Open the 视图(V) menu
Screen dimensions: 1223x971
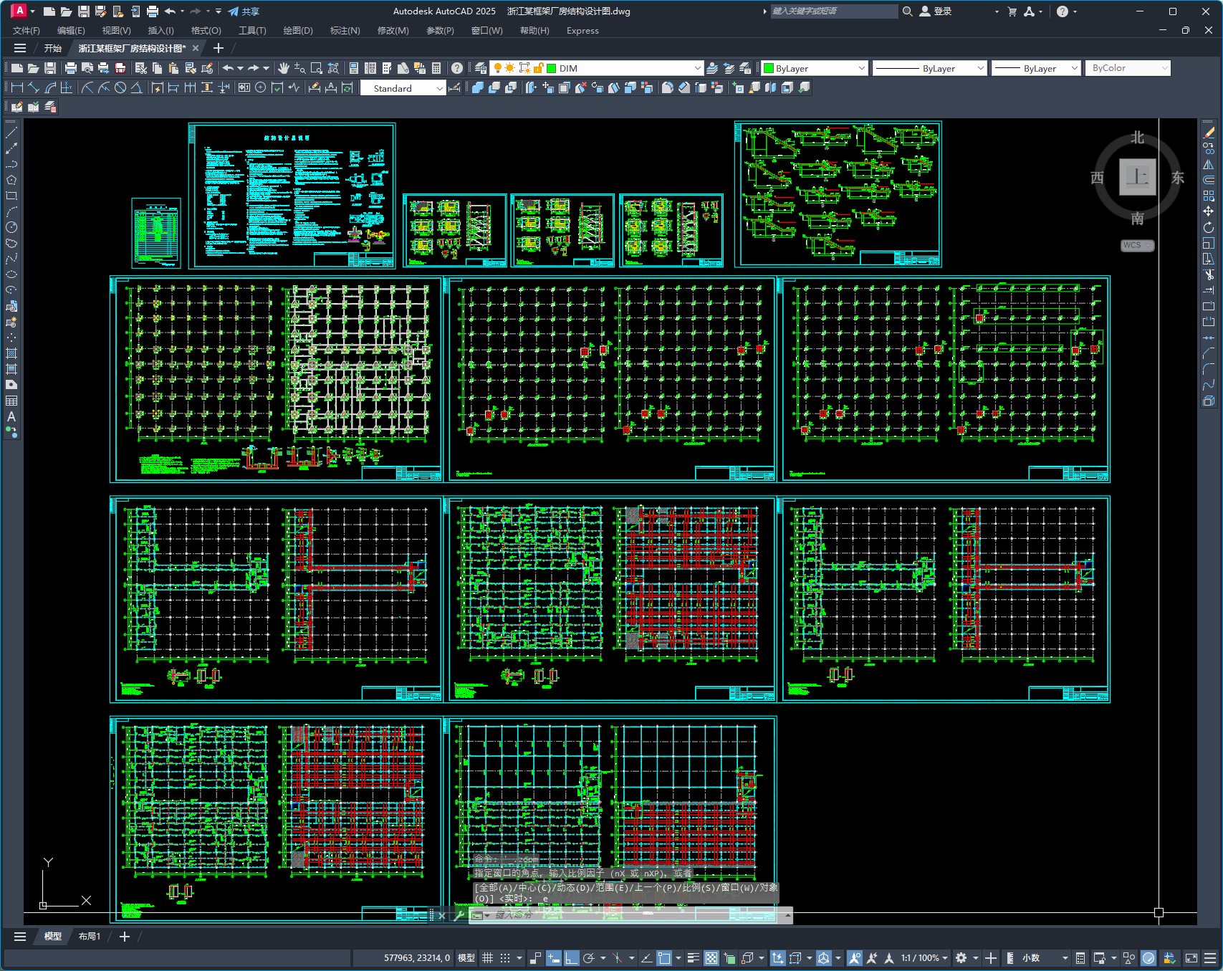116,31
